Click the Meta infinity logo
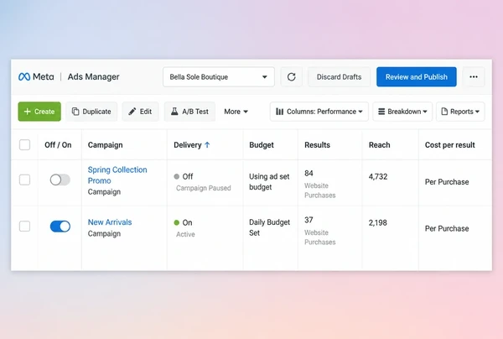The height and width of the screenshot is (339, 503). coord(24,76)
